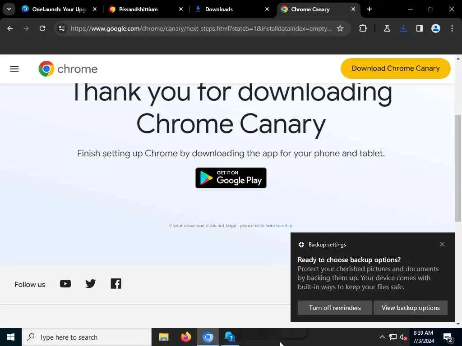Close the Downloads tab

[267, 9]
